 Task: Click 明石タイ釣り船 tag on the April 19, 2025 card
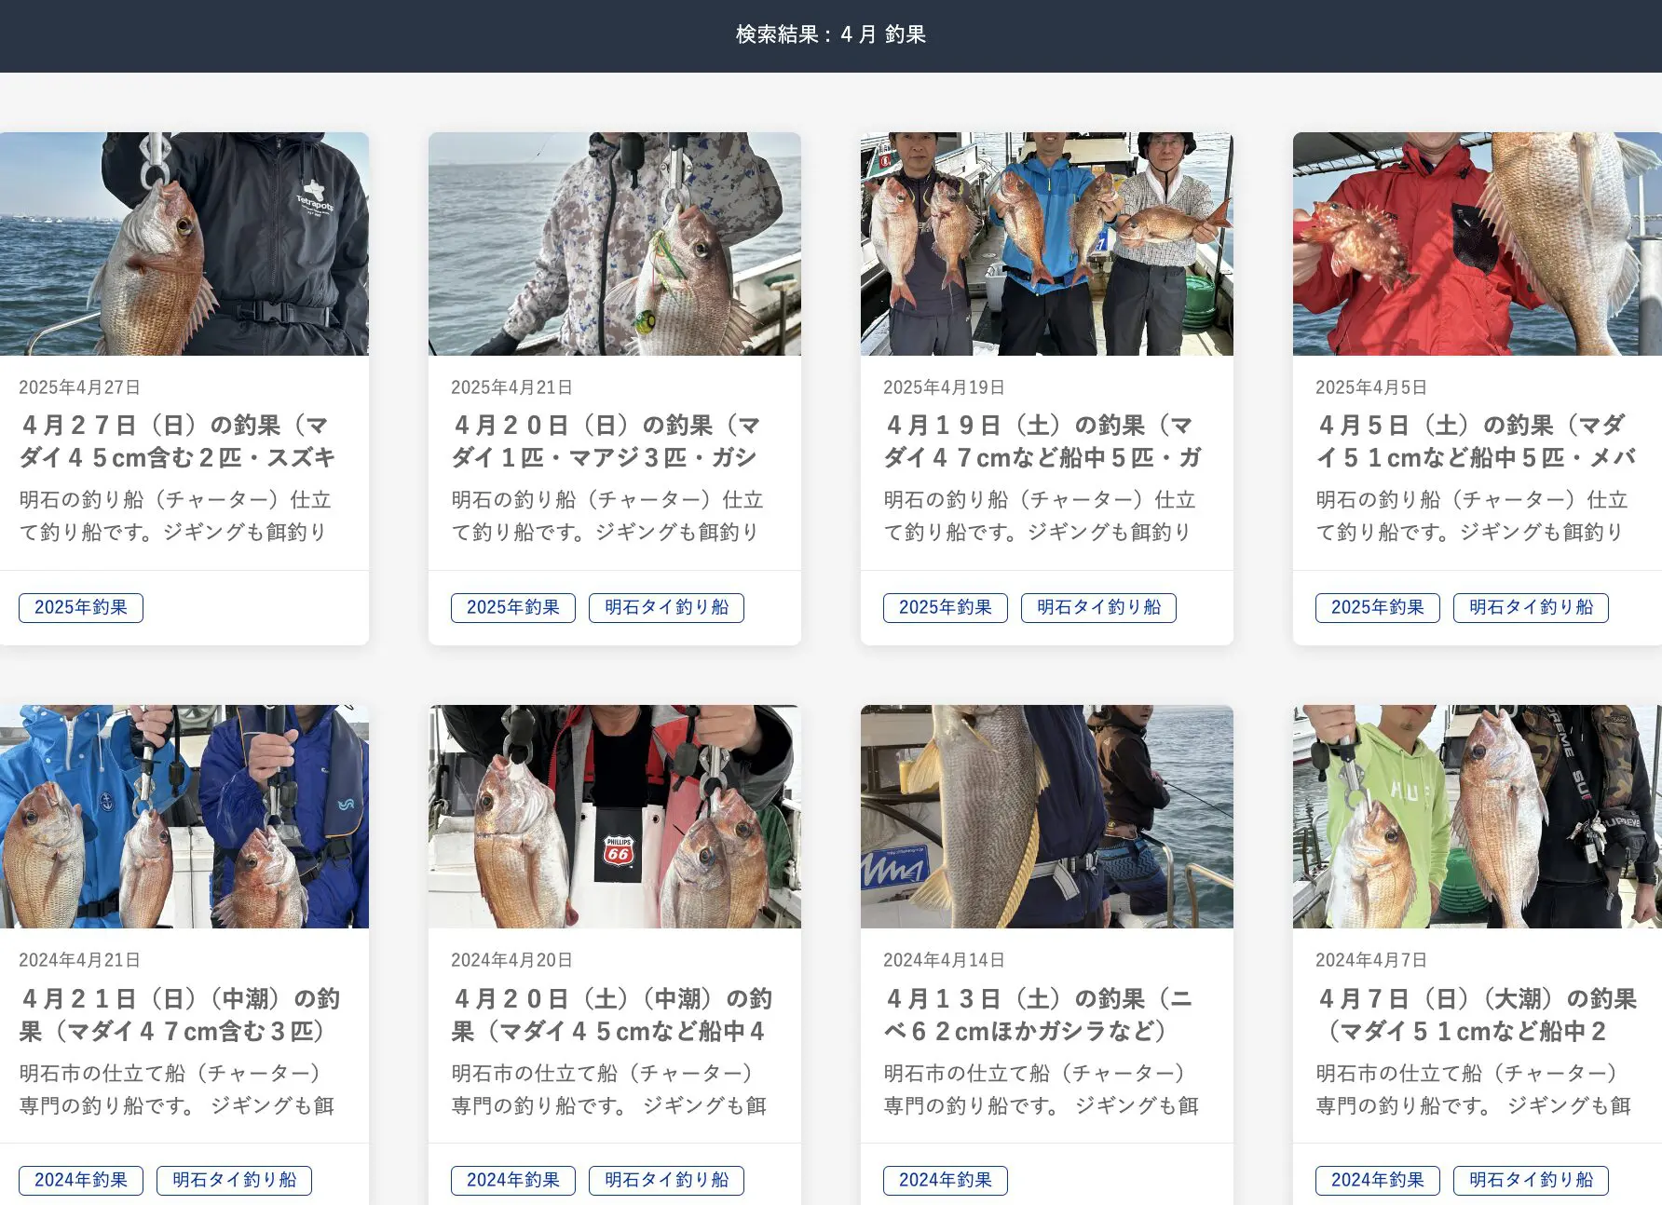coord(1098,608)
